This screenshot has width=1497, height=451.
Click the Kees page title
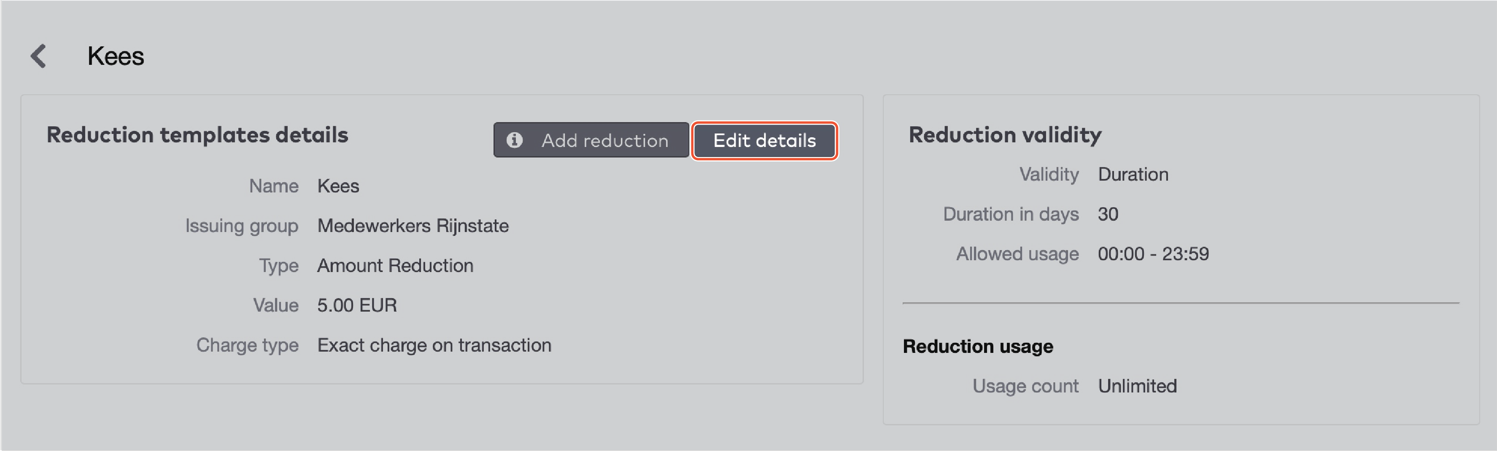pos(115,56)
